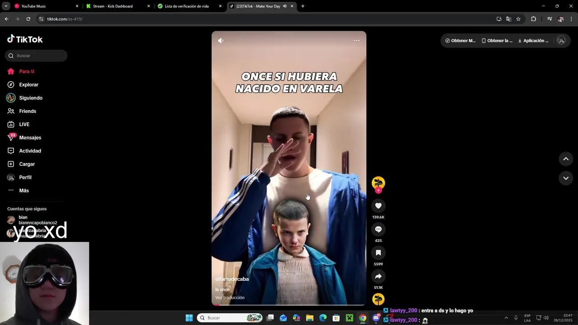Open the elfarrudecaba creator username

tap(232, 279)
